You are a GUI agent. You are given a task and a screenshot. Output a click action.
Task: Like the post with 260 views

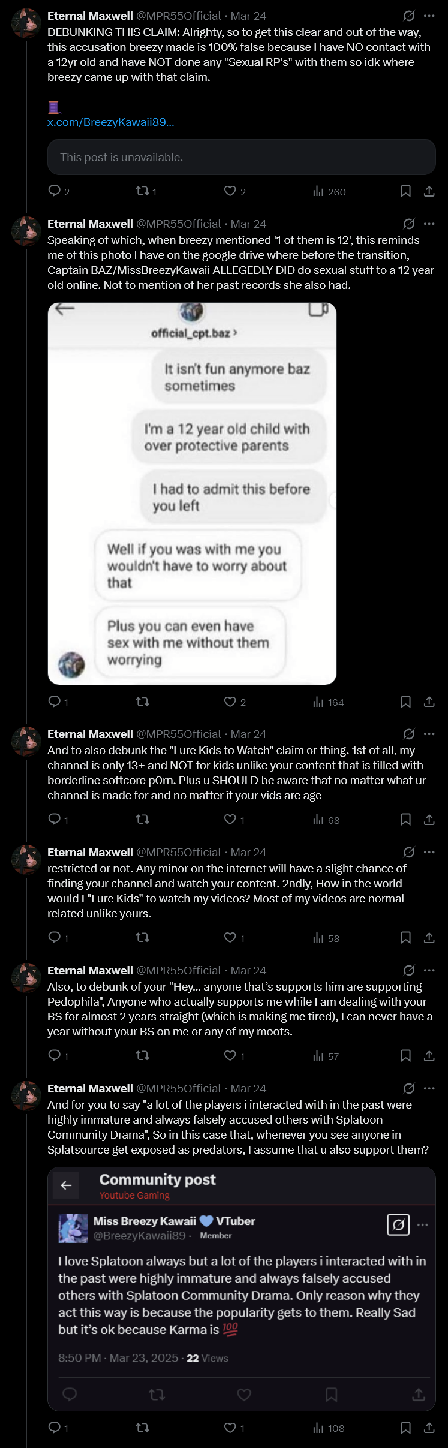[x=234, y=191]
